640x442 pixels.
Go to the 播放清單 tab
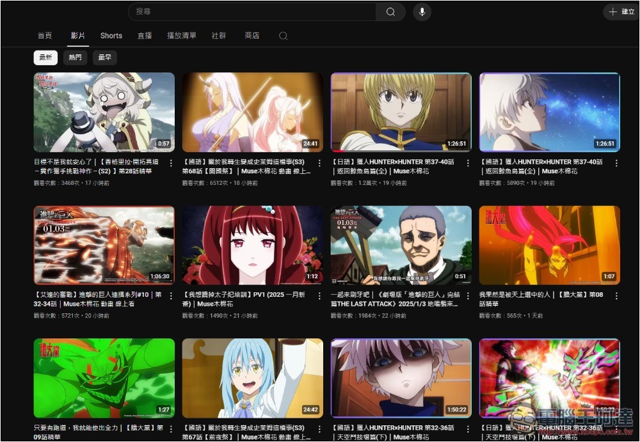(x=182, y=36)
